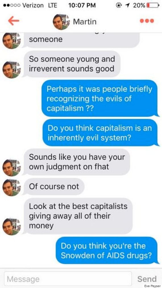The height and width of the screenshot is (288, 162).
Task: Focus the Message input field
Action: pos(68,279)
